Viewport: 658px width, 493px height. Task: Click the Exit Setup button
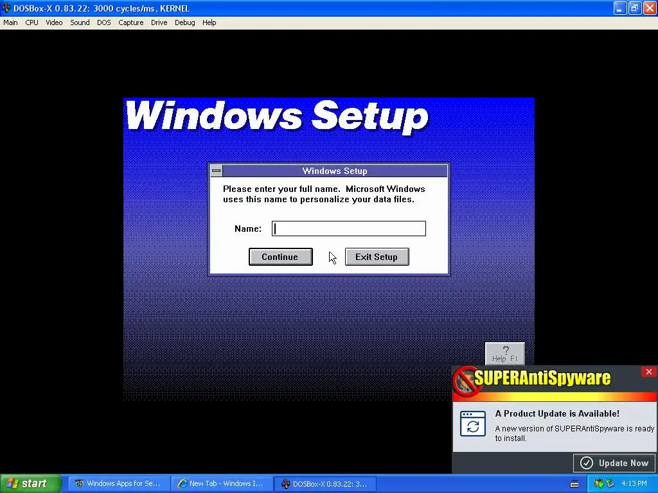point(377,257)
